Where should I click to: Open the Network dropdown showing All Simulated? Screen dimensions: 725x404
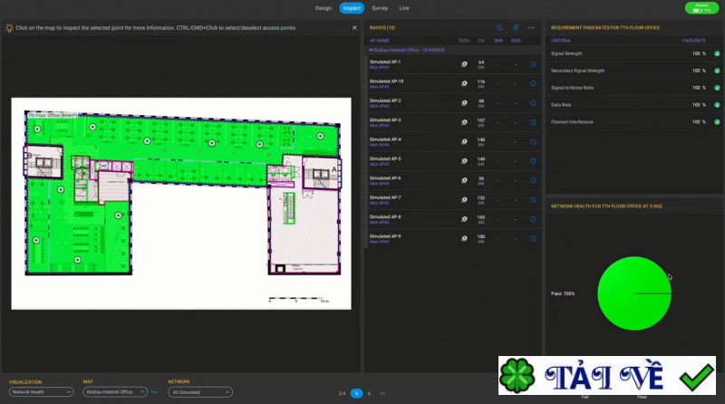point(199,392)
